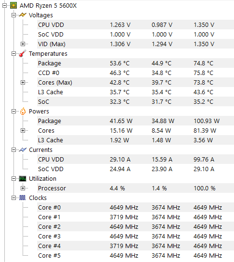
Task: Collapse the AMD Ryzen 5 5600X node
Action: coord(4,5)
